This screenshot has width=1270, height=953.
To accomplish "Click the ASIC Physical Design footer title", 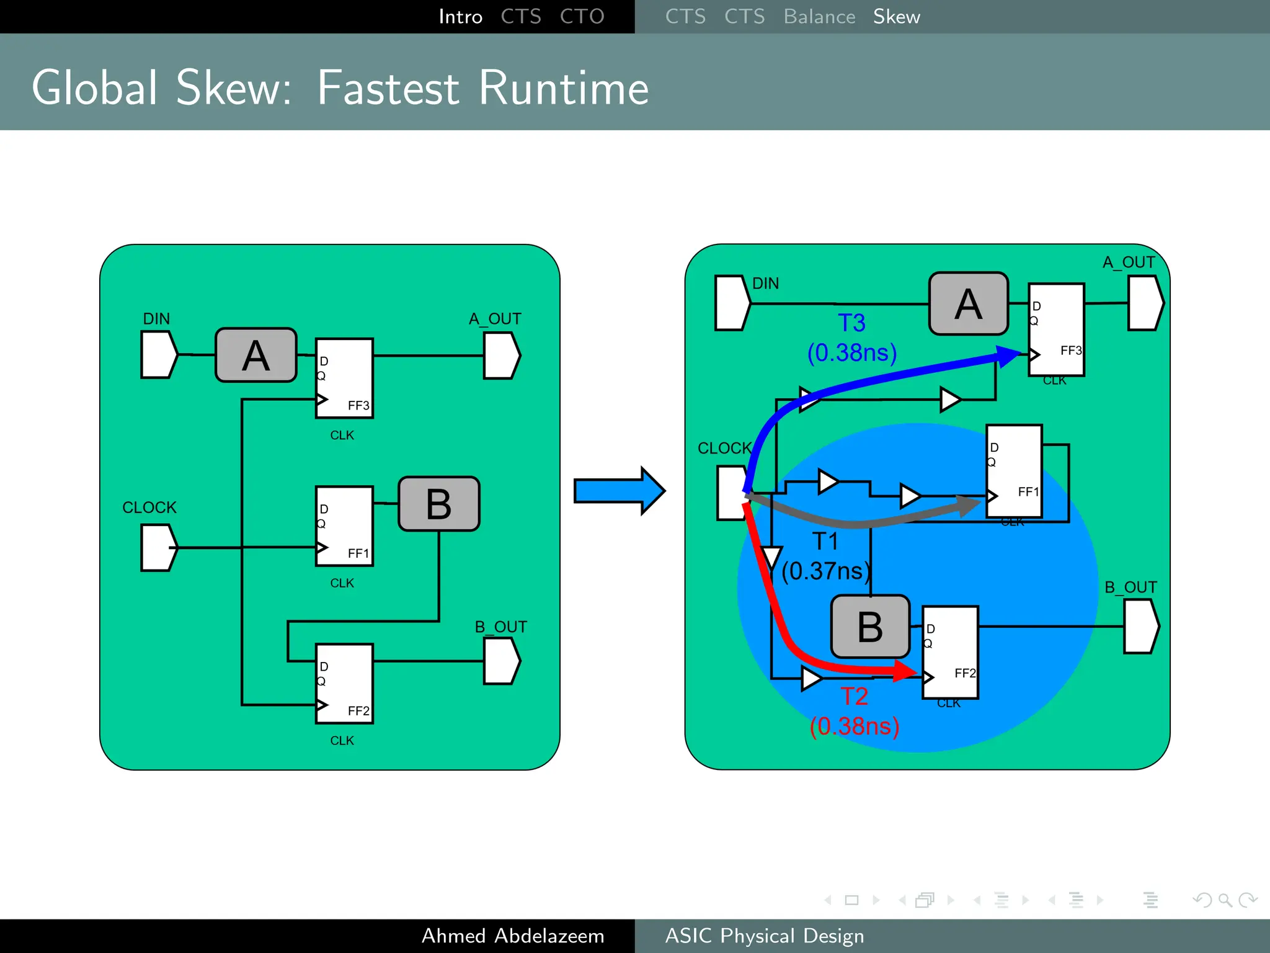I will coord(764,936).
